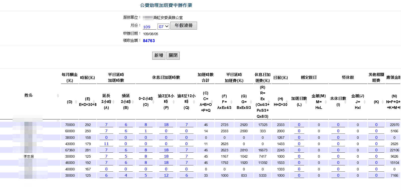Sort by overtime pay column (G) arrows

pos(251,102)
